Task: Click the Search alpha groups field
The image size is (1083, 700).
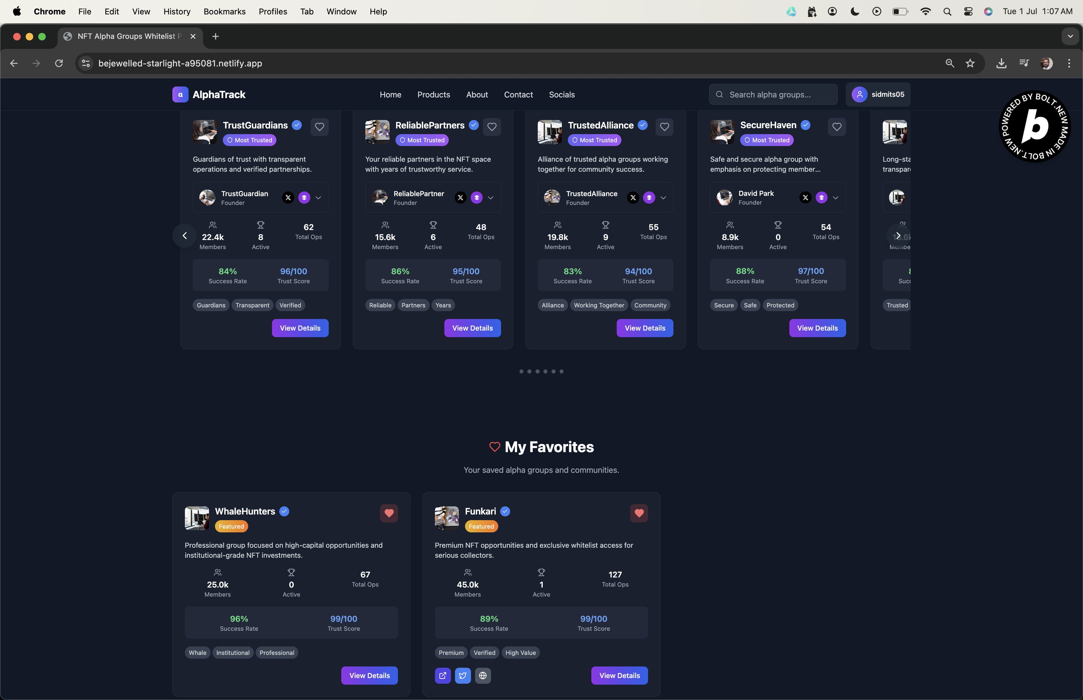Action: point(773,95)
